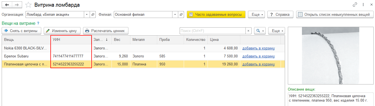The image size is (375, 106).
Task: Click the Справка button
Action: click(280, 14)
